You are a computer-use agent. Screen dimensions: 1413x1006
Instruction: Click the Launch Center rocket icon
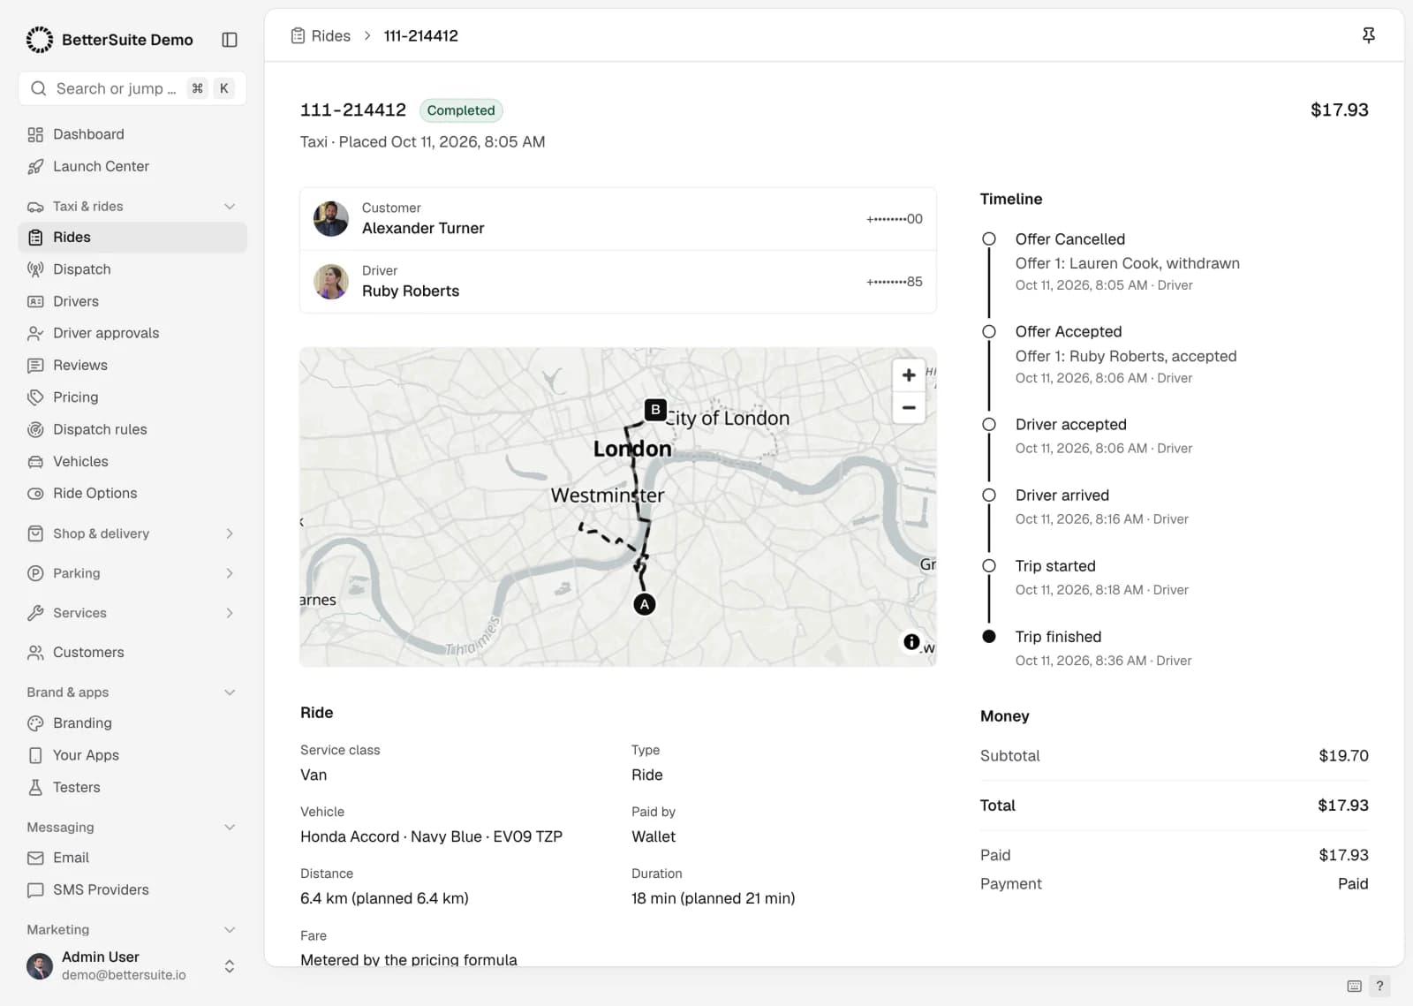[x=35, y=166]
